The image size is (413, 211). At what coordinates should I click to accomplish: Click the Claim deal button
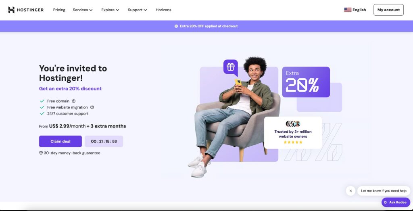click(60, 142)
